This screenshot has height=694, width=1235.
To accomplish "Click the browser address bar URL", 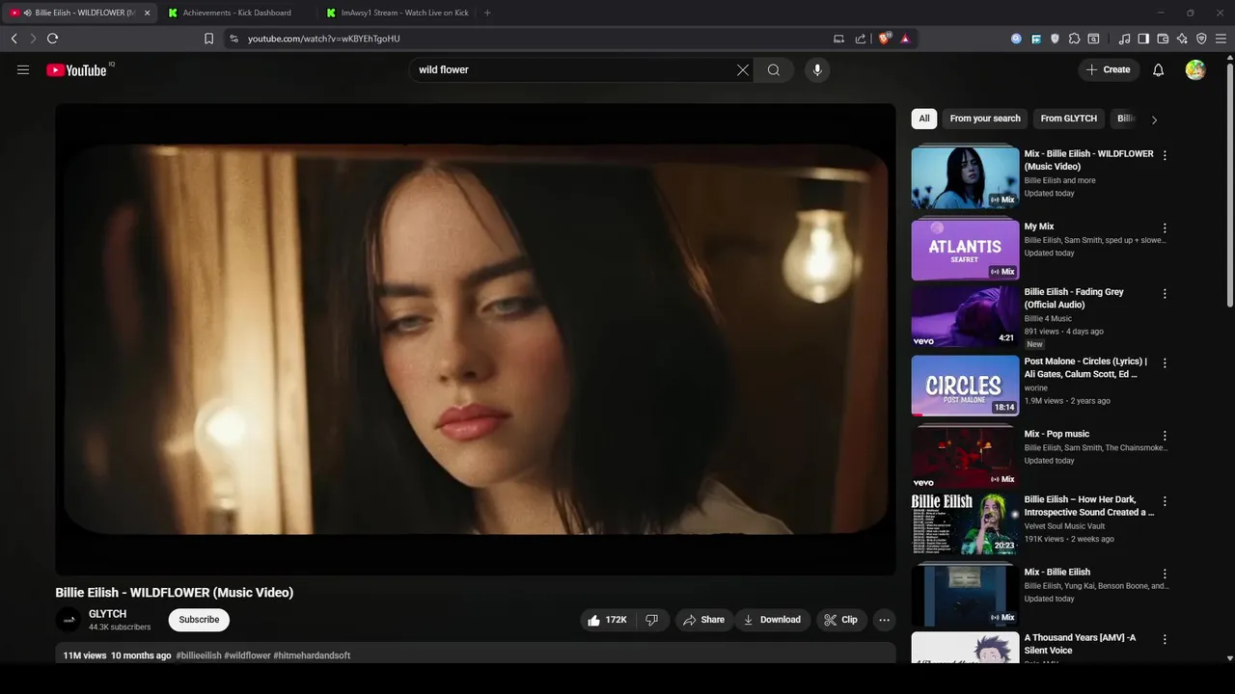I will [x=323, y=39].
